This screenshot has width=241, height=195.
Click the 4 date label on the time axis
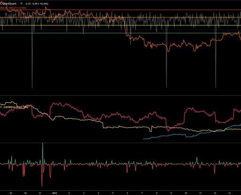coord(98,193)
